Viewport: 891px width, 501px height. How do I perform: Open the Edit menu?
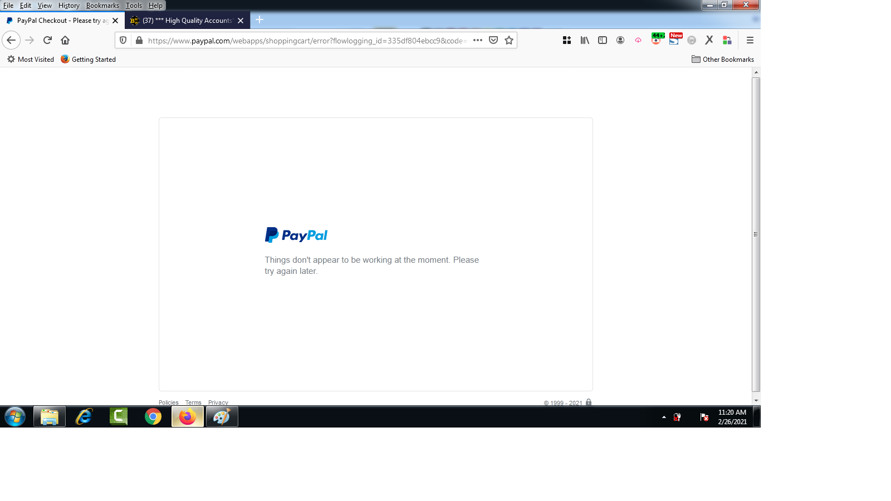tap(26, 6)
